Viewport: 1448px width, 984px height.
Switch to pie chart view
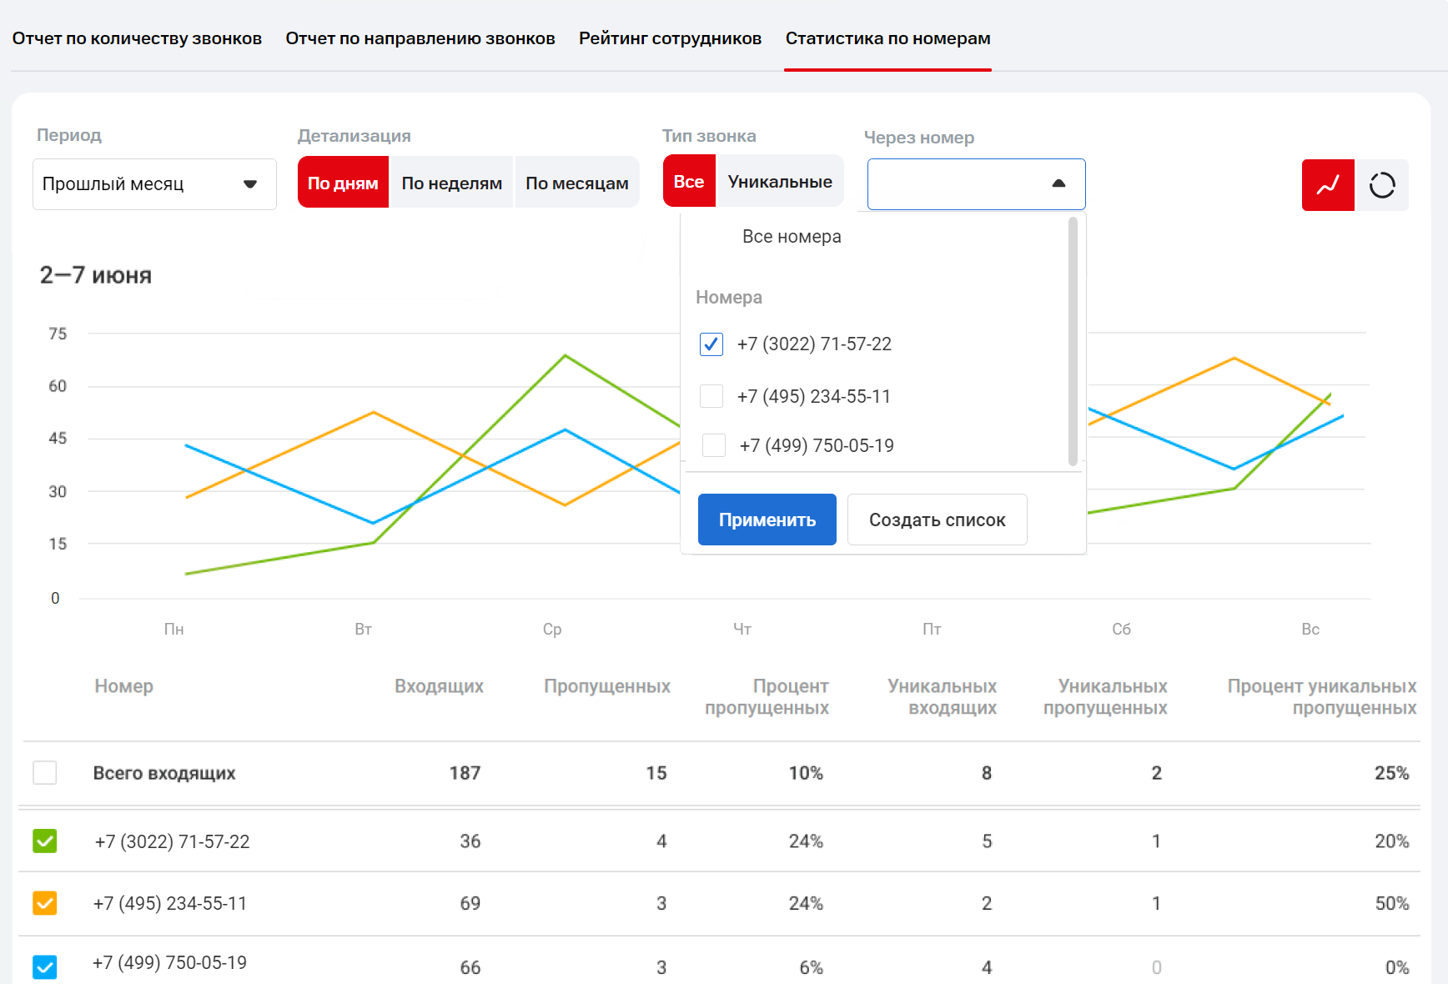pos(1382,185)
